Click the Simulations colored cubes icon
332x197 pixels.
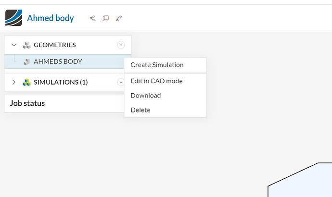click(26, 82)
